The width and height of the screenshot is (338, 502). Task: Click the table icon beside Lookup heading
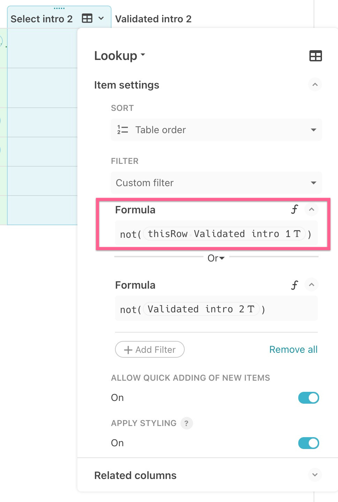point(315,56)
